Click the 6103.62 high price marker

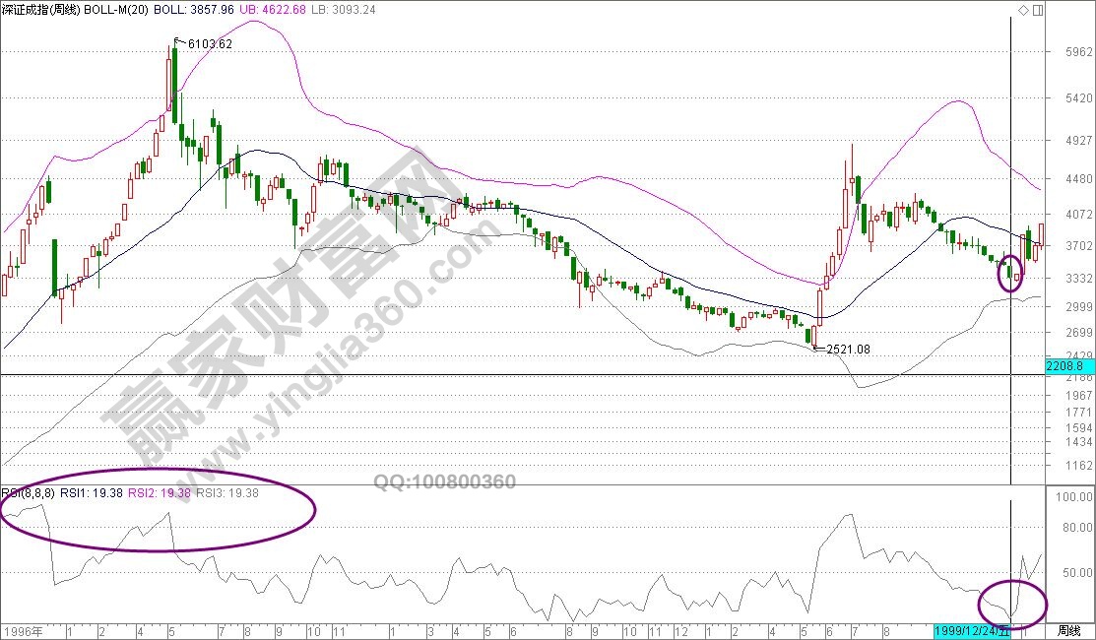point(205,44)
